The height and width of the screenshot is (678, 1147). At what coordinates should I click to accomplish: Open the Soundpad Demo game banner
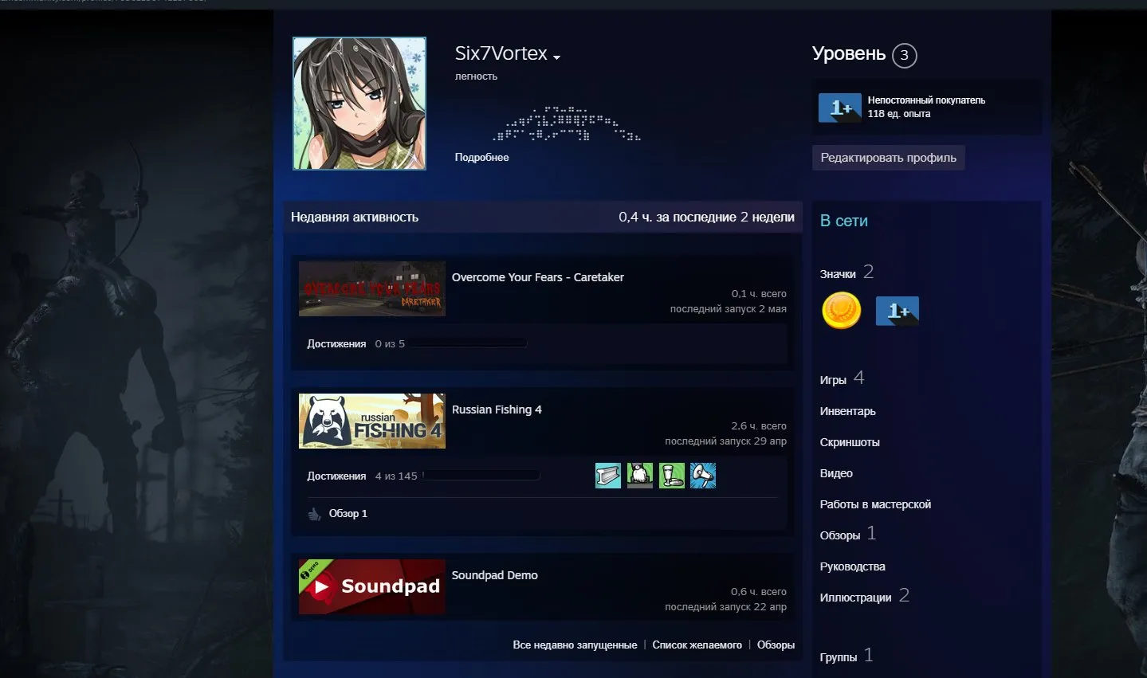[x=372, y=586]
